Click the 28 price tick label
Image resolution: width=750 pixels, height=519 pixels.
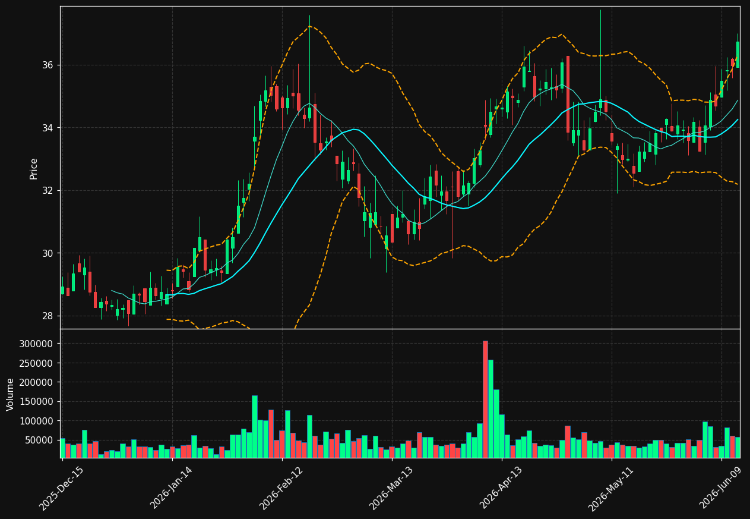coord(47,316)
